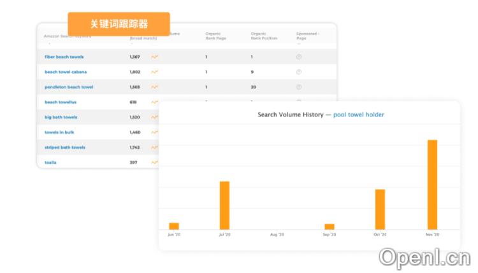Click the Nov '20 bar in chart
The width and height of the screenshot is (478, 273).
(x=432, y=185)
